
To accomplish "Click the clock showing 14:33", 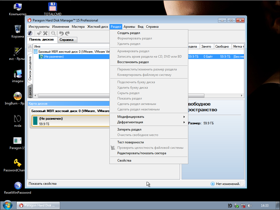I will [265, 206].
